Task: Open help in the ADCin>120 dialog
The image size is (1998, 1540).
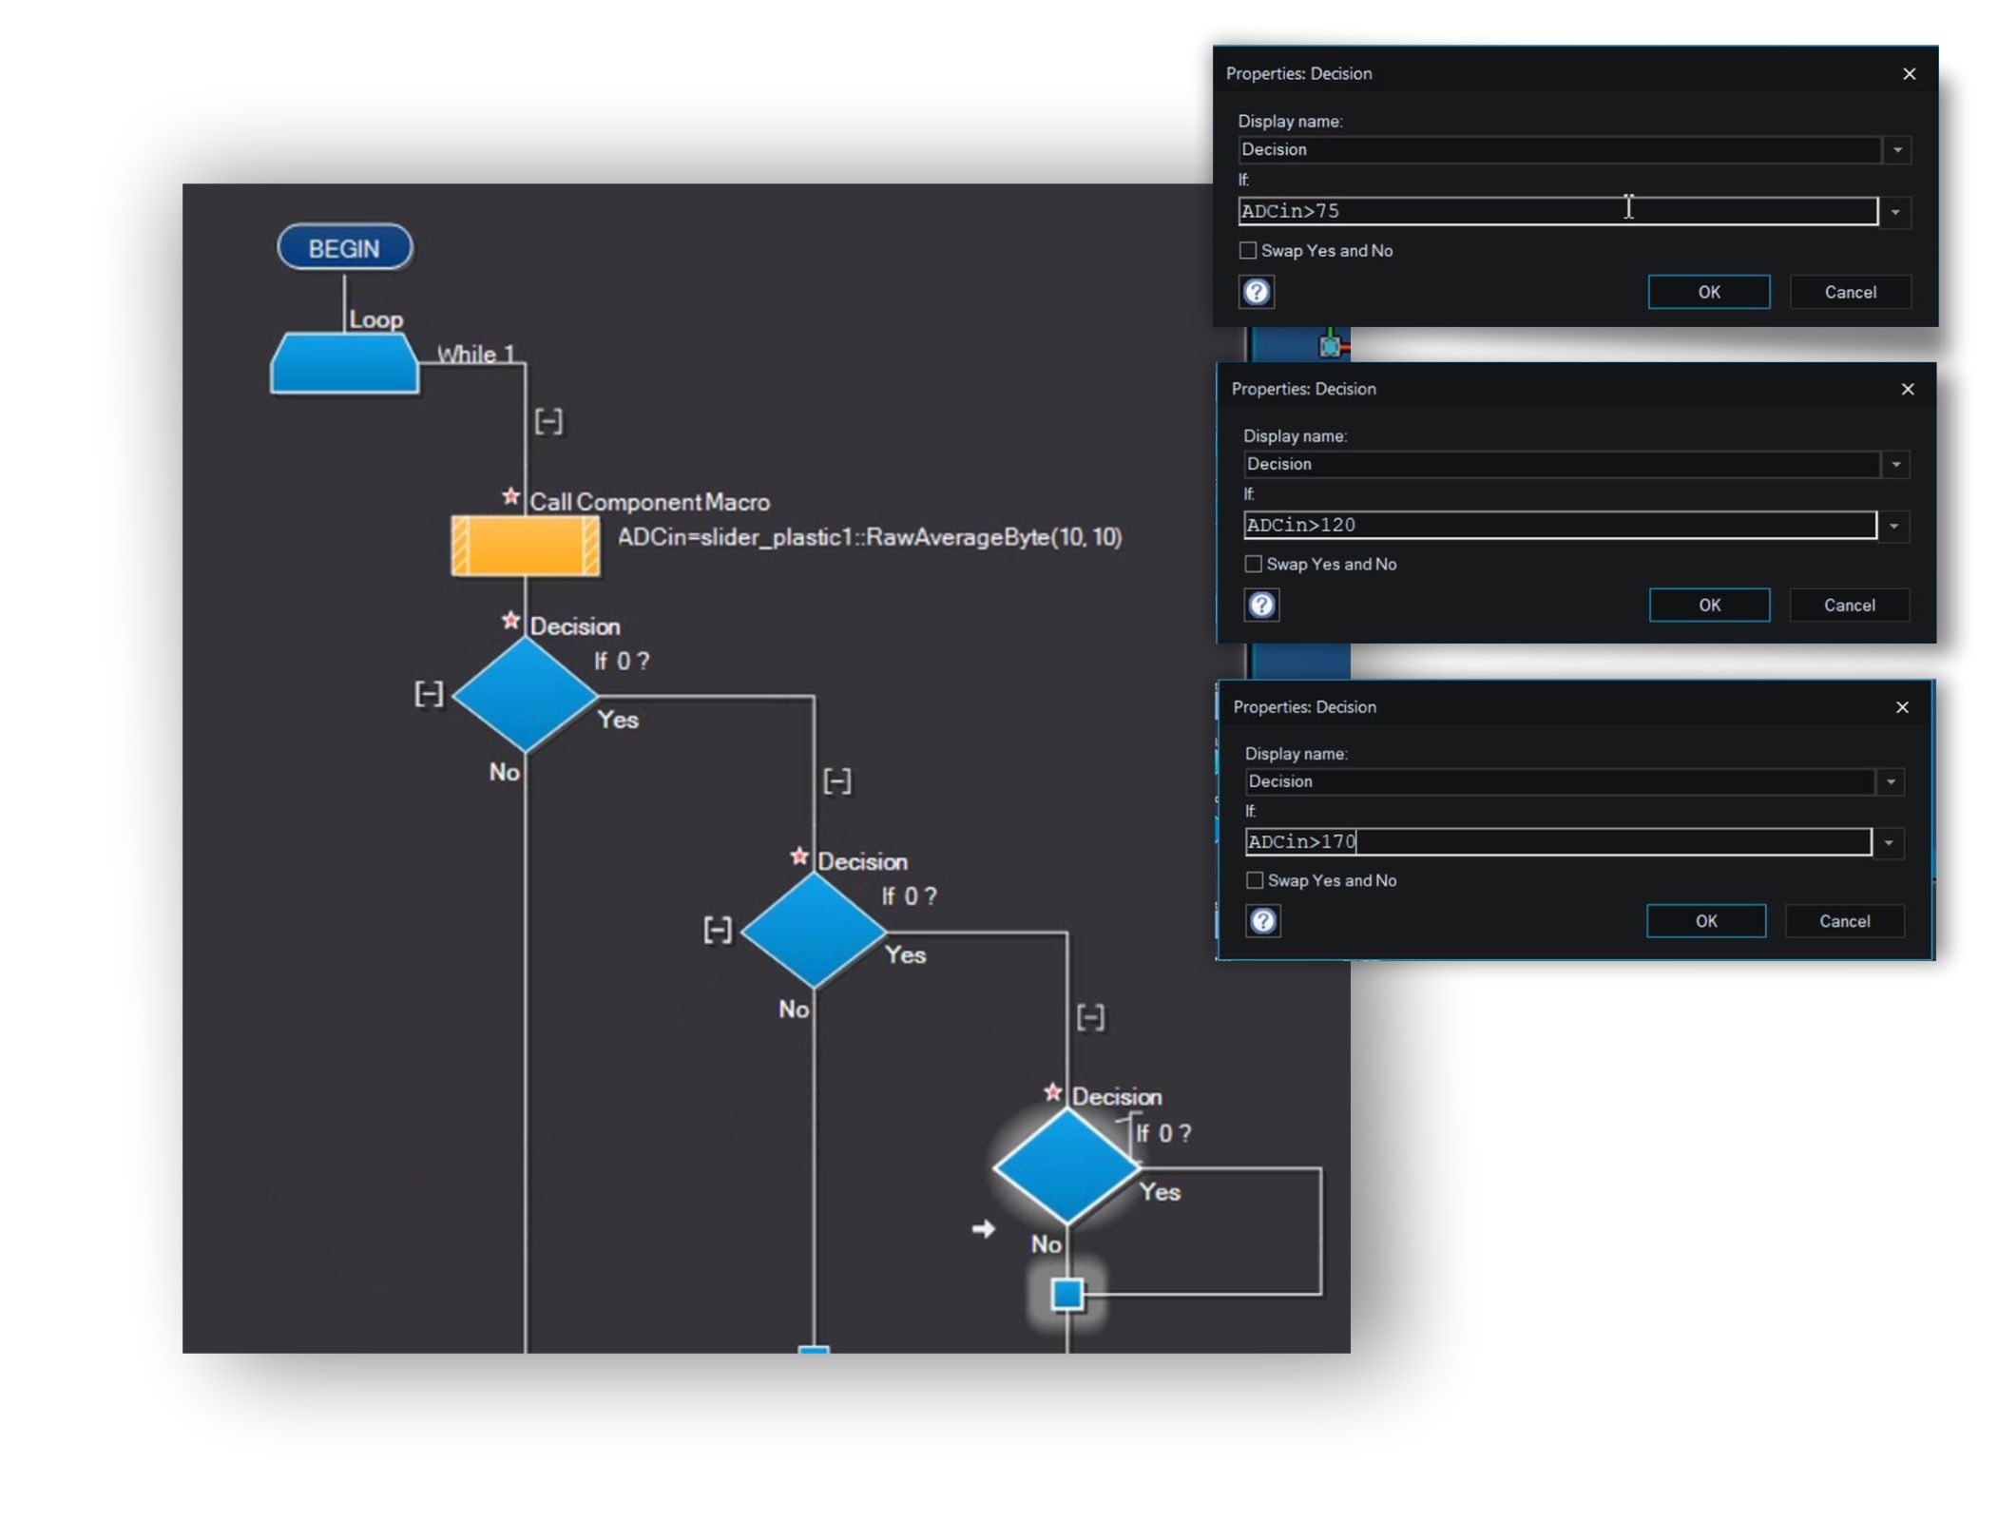Action: point(1261,605)
